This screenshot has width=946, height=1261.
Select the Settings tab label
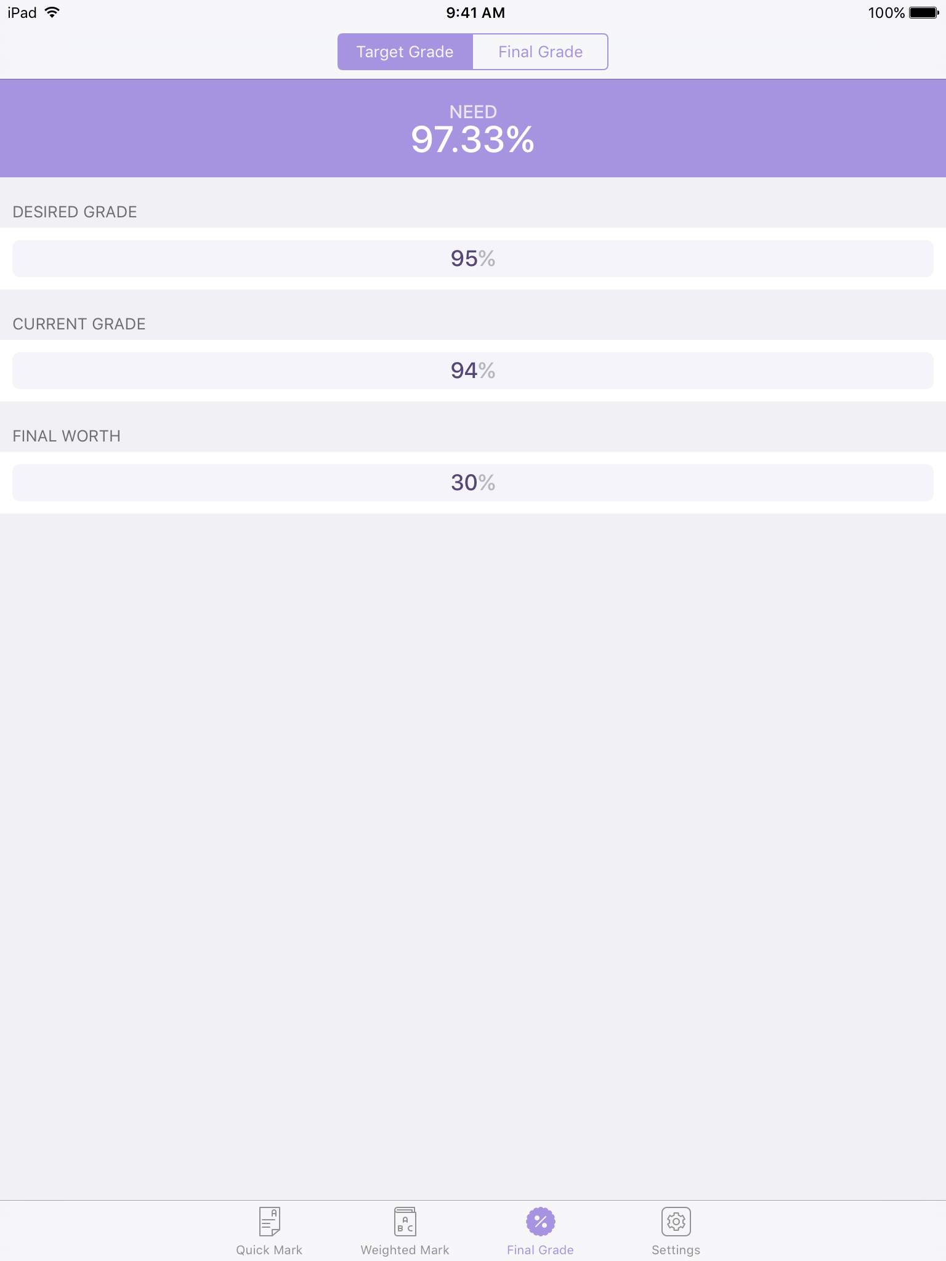coord(676,1250)
